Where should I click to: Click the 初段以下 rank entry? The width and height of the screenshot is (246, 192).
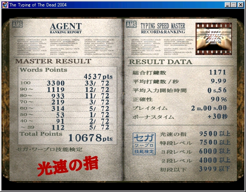[x=173, y=170]
